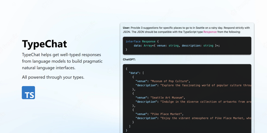Click the 'interface Response {' code line
This screenshot has width=267, height=133.
click(142, 42)
